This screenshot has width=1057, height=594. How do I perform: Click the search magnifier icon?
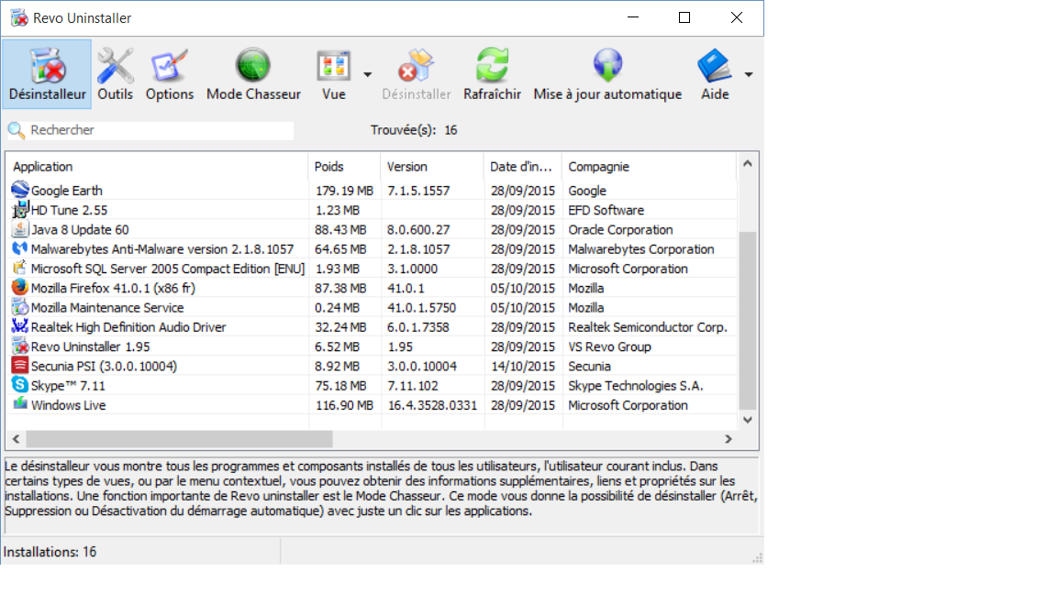pos(17,130)
